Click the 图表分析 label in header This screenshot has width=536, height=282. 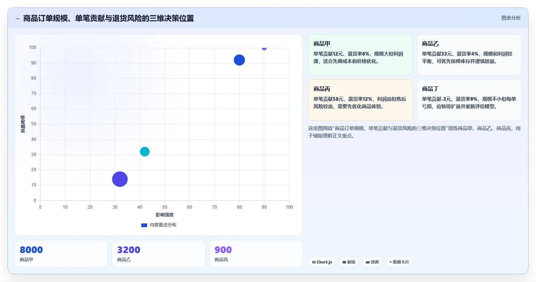[x=511, y=18]
